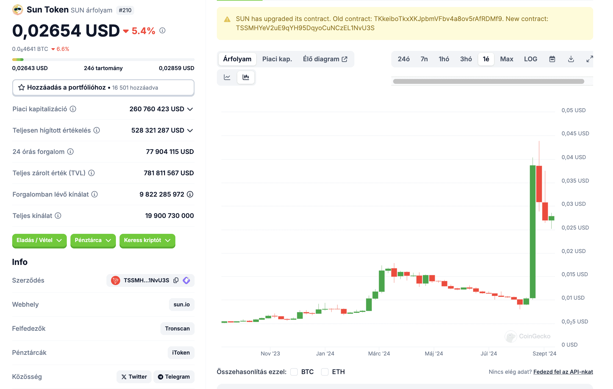Open info icon beside Teljes zárolt érték (TVL)
Screen dimensions: 613x389
click(91, 173)
